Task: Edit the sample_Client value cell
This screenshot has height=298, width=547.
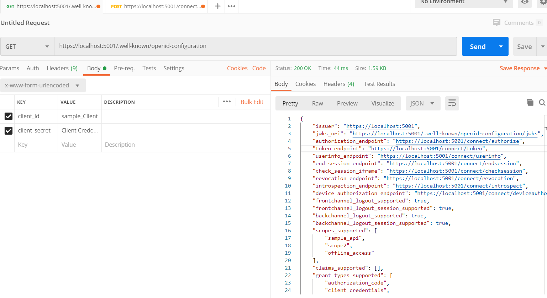Action: [80, 116]
